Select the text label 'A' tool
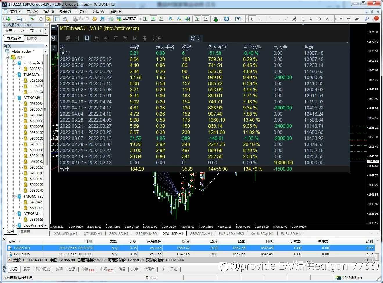 click(310, 19)
